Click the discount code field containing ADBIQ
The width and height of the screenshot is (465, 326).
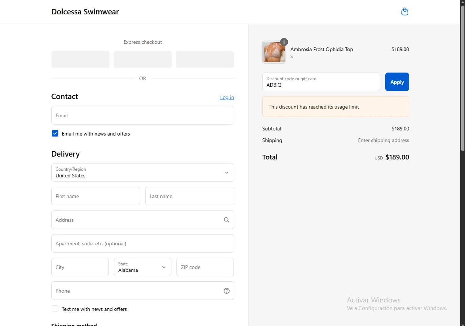[x=321, y=82]
